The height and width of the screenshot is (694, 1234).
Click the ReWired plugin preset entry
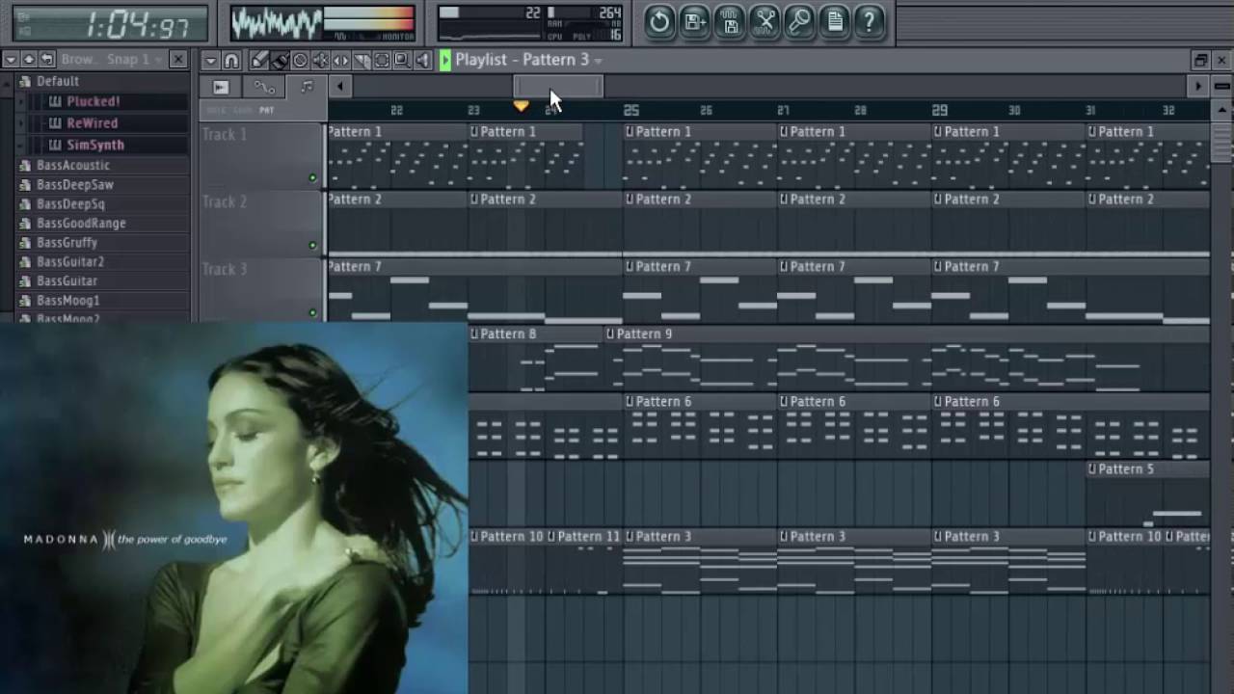[x=93, y=123]
